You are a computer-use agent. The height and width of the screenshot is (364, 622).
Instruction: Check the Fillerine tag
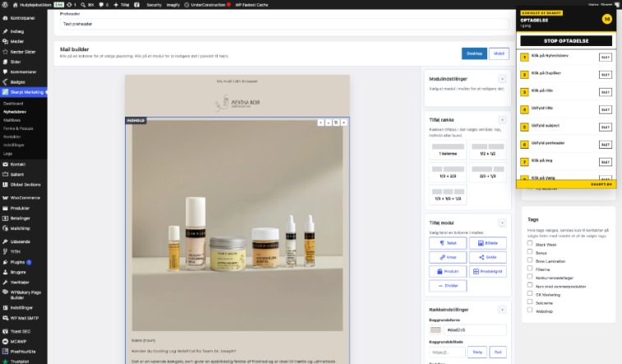530,268
